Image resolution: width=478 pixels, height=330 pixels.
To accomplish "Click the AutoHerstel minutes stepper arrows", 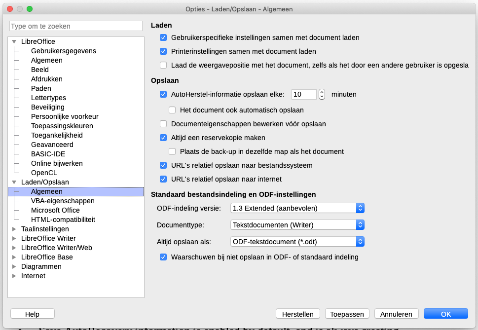I will coord(322,94).
